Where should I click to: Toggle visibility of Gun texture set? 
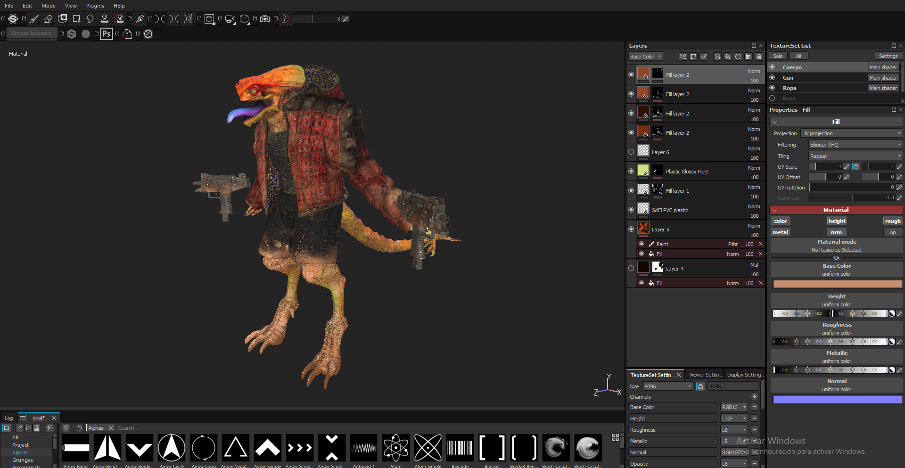coord(772,77)
